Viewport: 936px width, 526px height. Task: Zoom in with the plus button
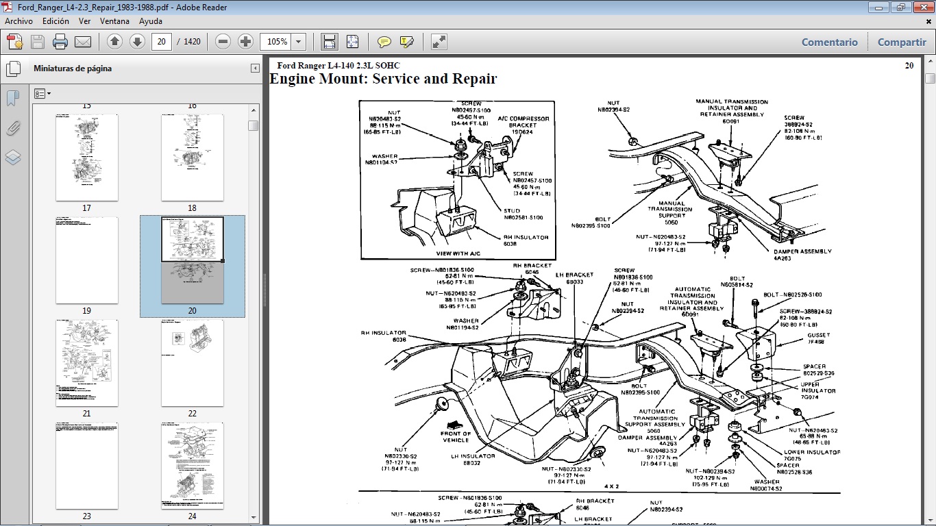tap(245, 42)
